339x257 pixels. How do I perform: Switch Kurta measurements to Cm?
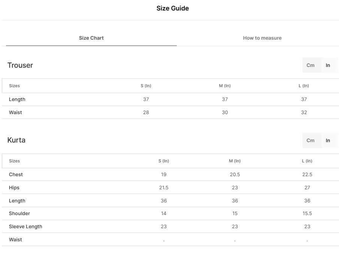[311, 141]
